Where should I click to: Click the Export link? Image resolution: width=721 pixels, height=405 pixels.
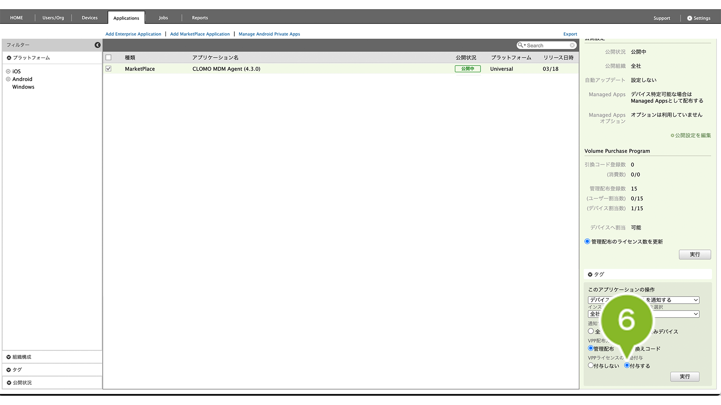coord(570,34)
